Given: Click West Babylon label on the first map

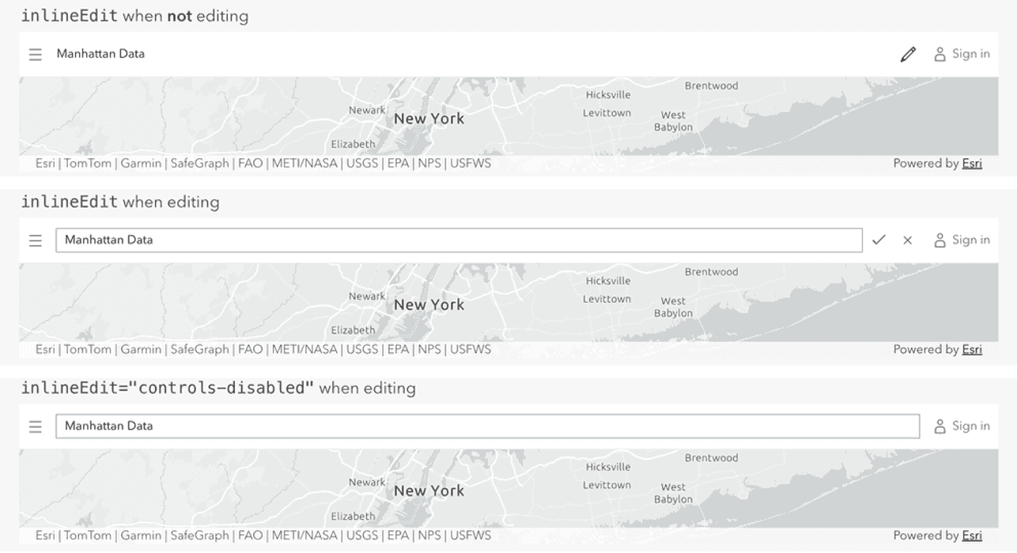Looking at the screenshot, I should (673, 121).
